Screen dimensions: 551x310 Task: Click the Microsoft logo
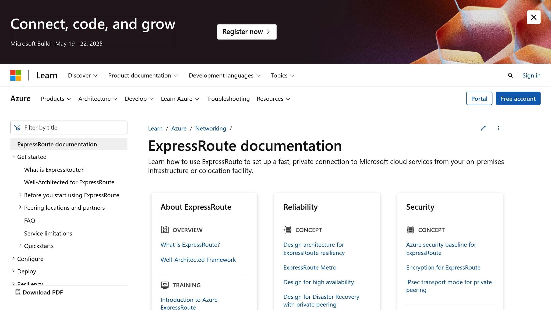pos(16,75)
